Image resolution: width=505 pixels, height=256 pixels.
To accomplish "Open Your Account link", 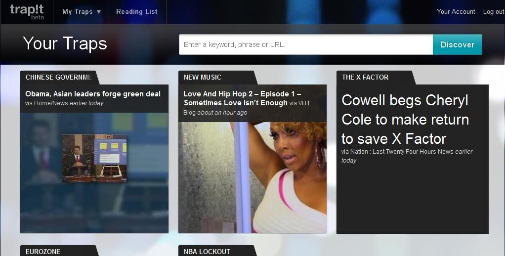I will (456, 11).
